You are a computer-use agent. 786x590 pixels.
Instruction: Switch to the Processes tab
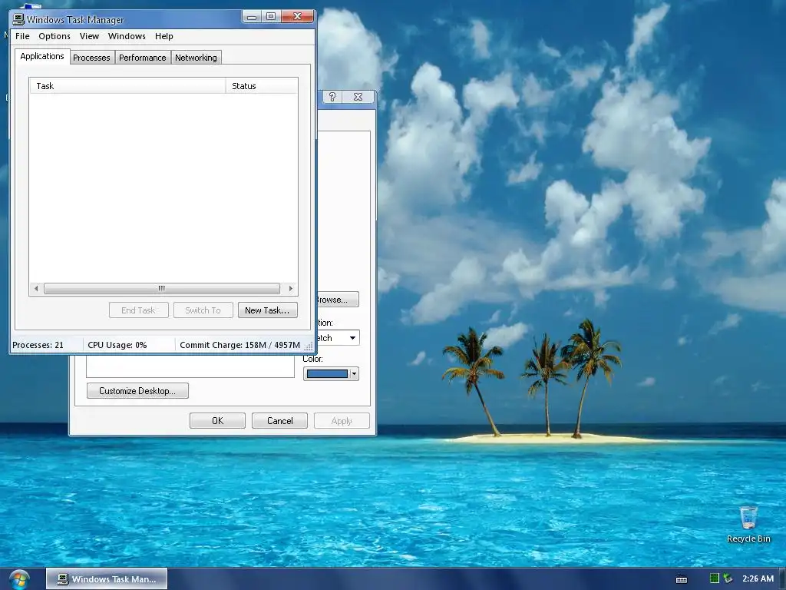91,58
